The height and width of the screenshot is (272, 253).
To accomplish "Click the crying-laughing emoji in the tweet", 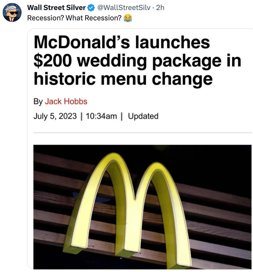I will click(128, 18).
